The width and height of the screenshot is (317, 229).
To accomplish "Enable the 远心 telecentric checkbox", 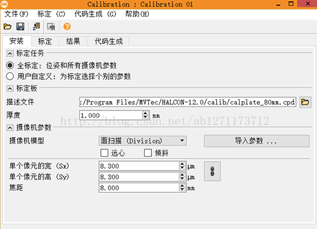I will (x=104, y=153).
